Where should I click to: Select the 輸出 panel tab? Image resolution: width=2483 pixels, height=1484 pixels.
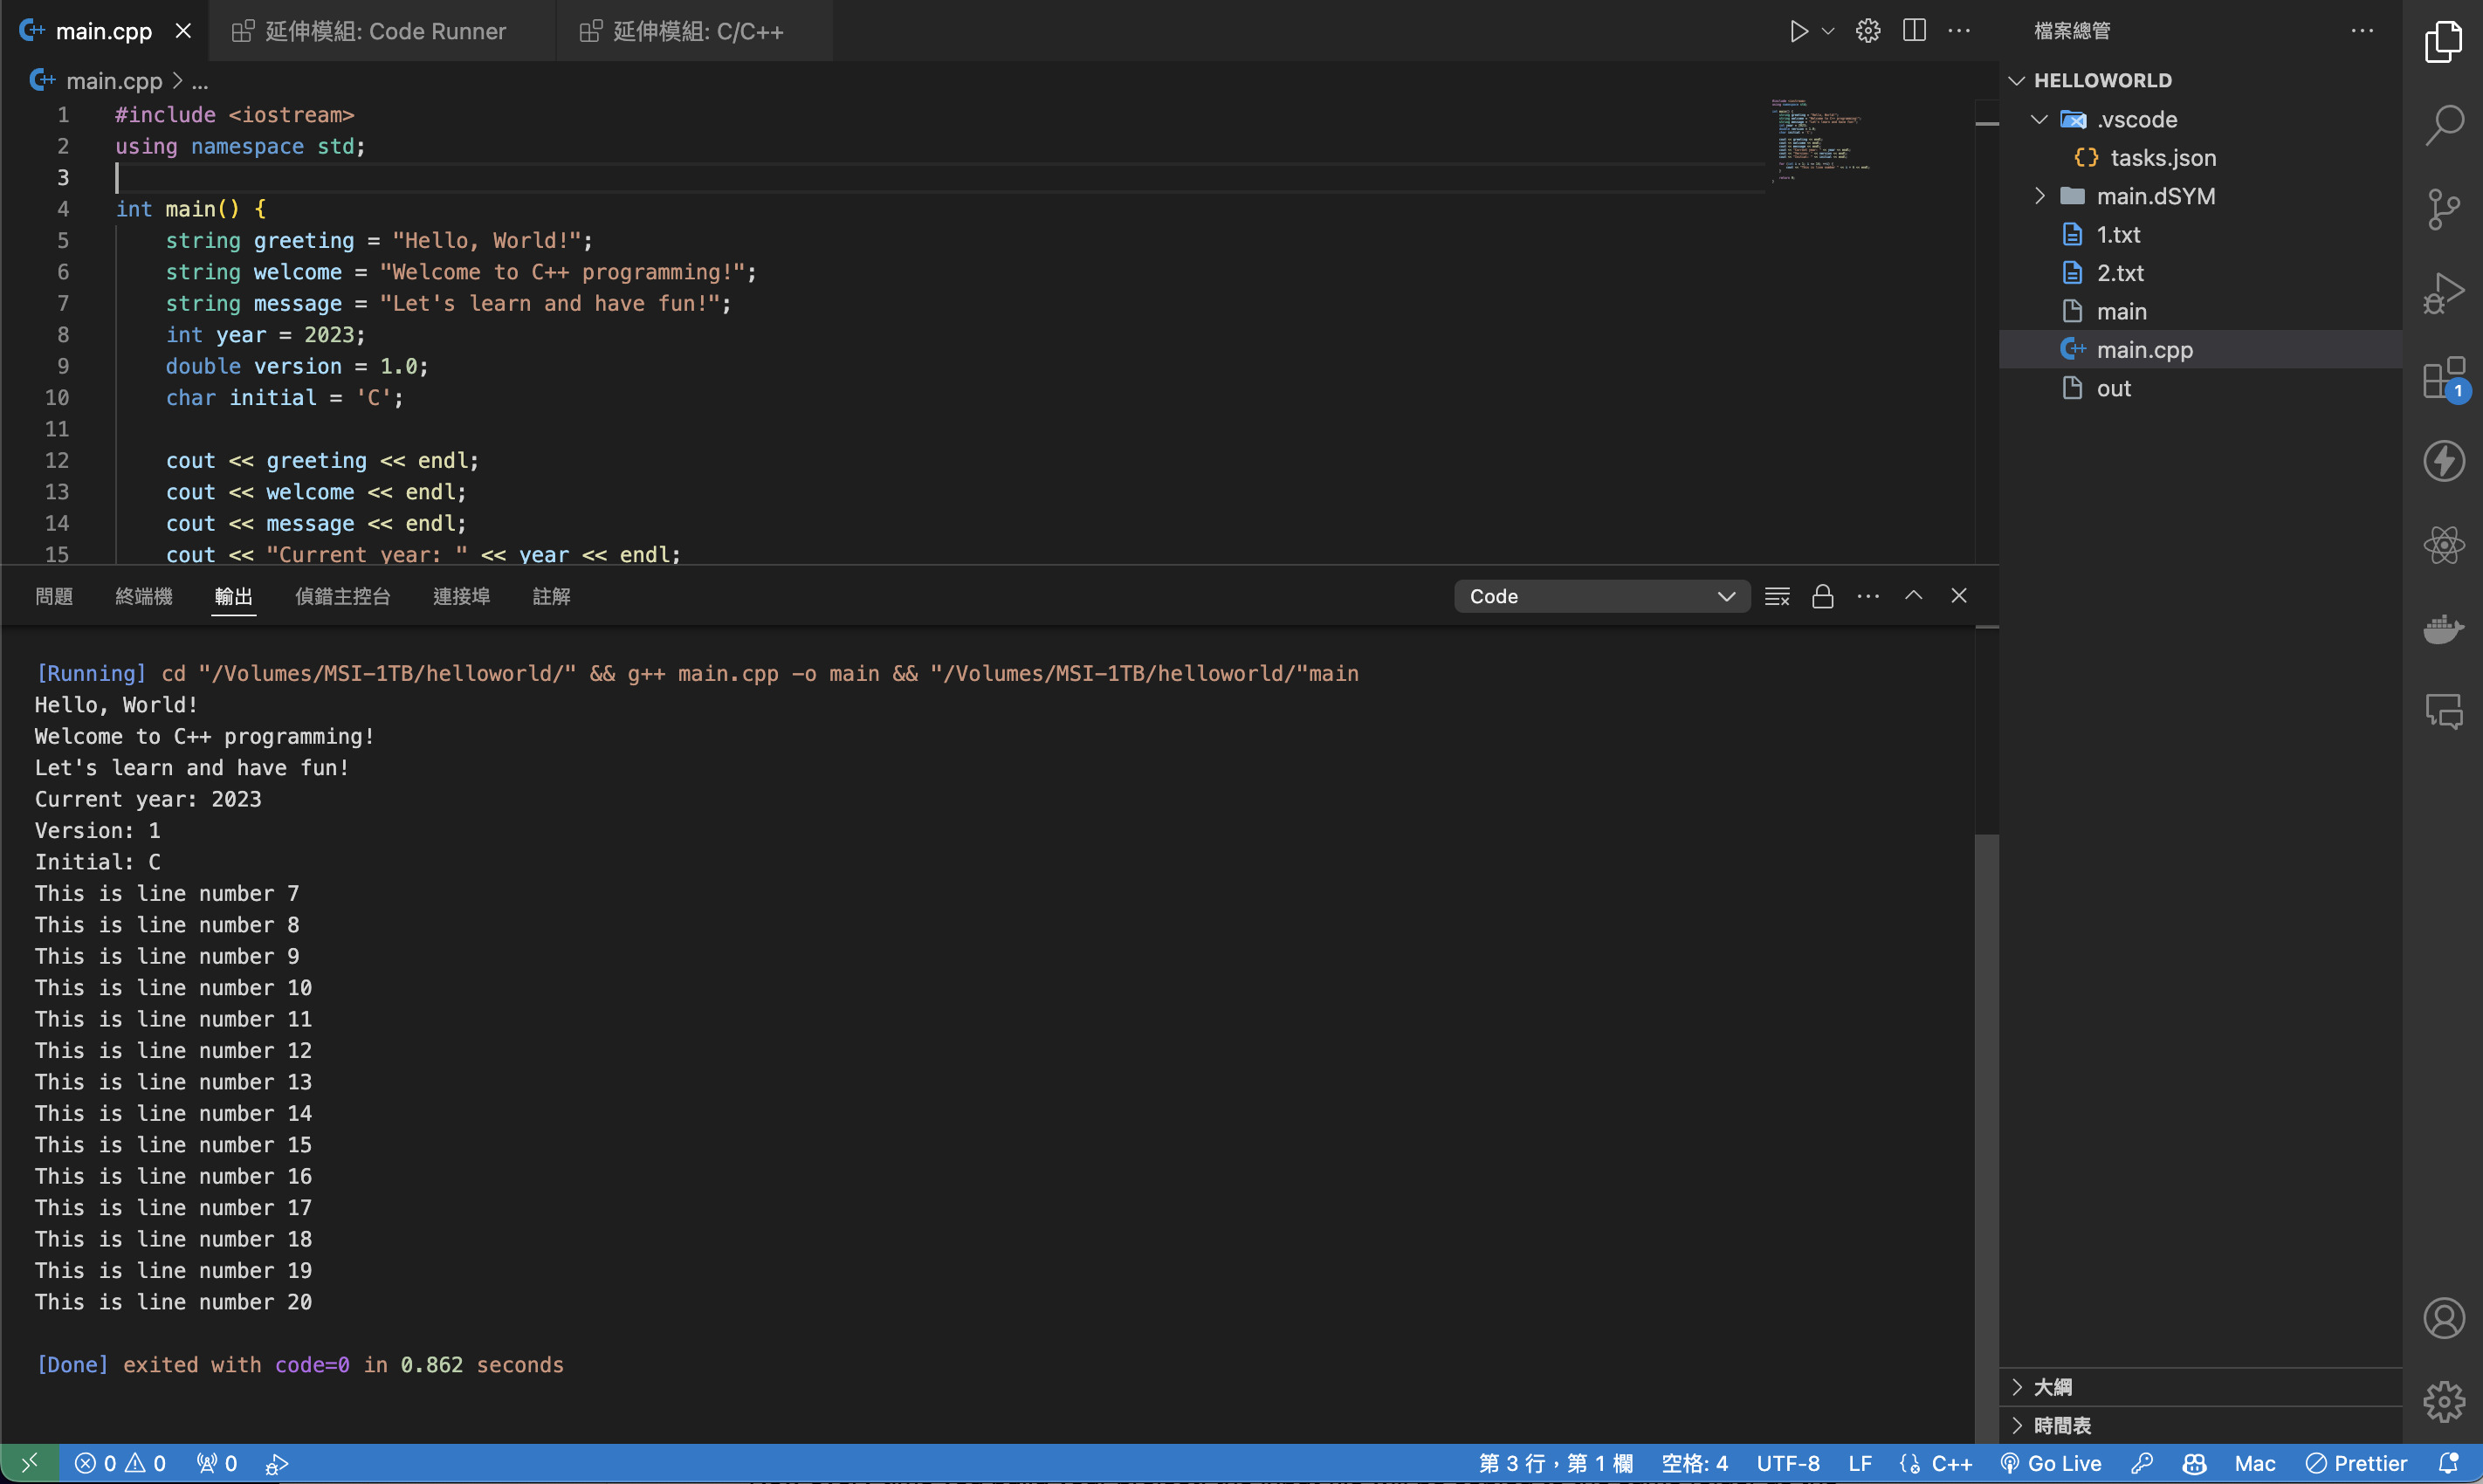coord(234,596)
